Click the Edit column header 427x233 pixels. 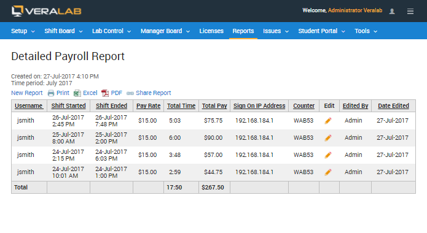point(329,105)
